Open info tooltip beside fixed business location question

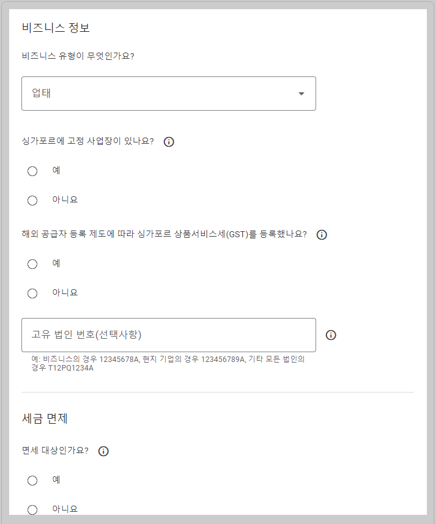[x=169, y=141]
